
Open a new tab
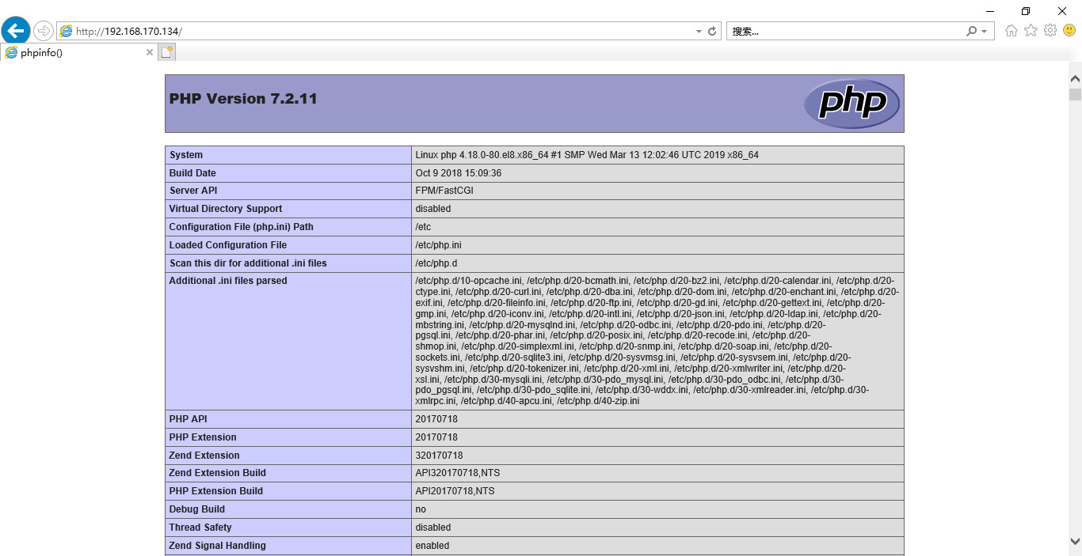click(x=166, y=52)
